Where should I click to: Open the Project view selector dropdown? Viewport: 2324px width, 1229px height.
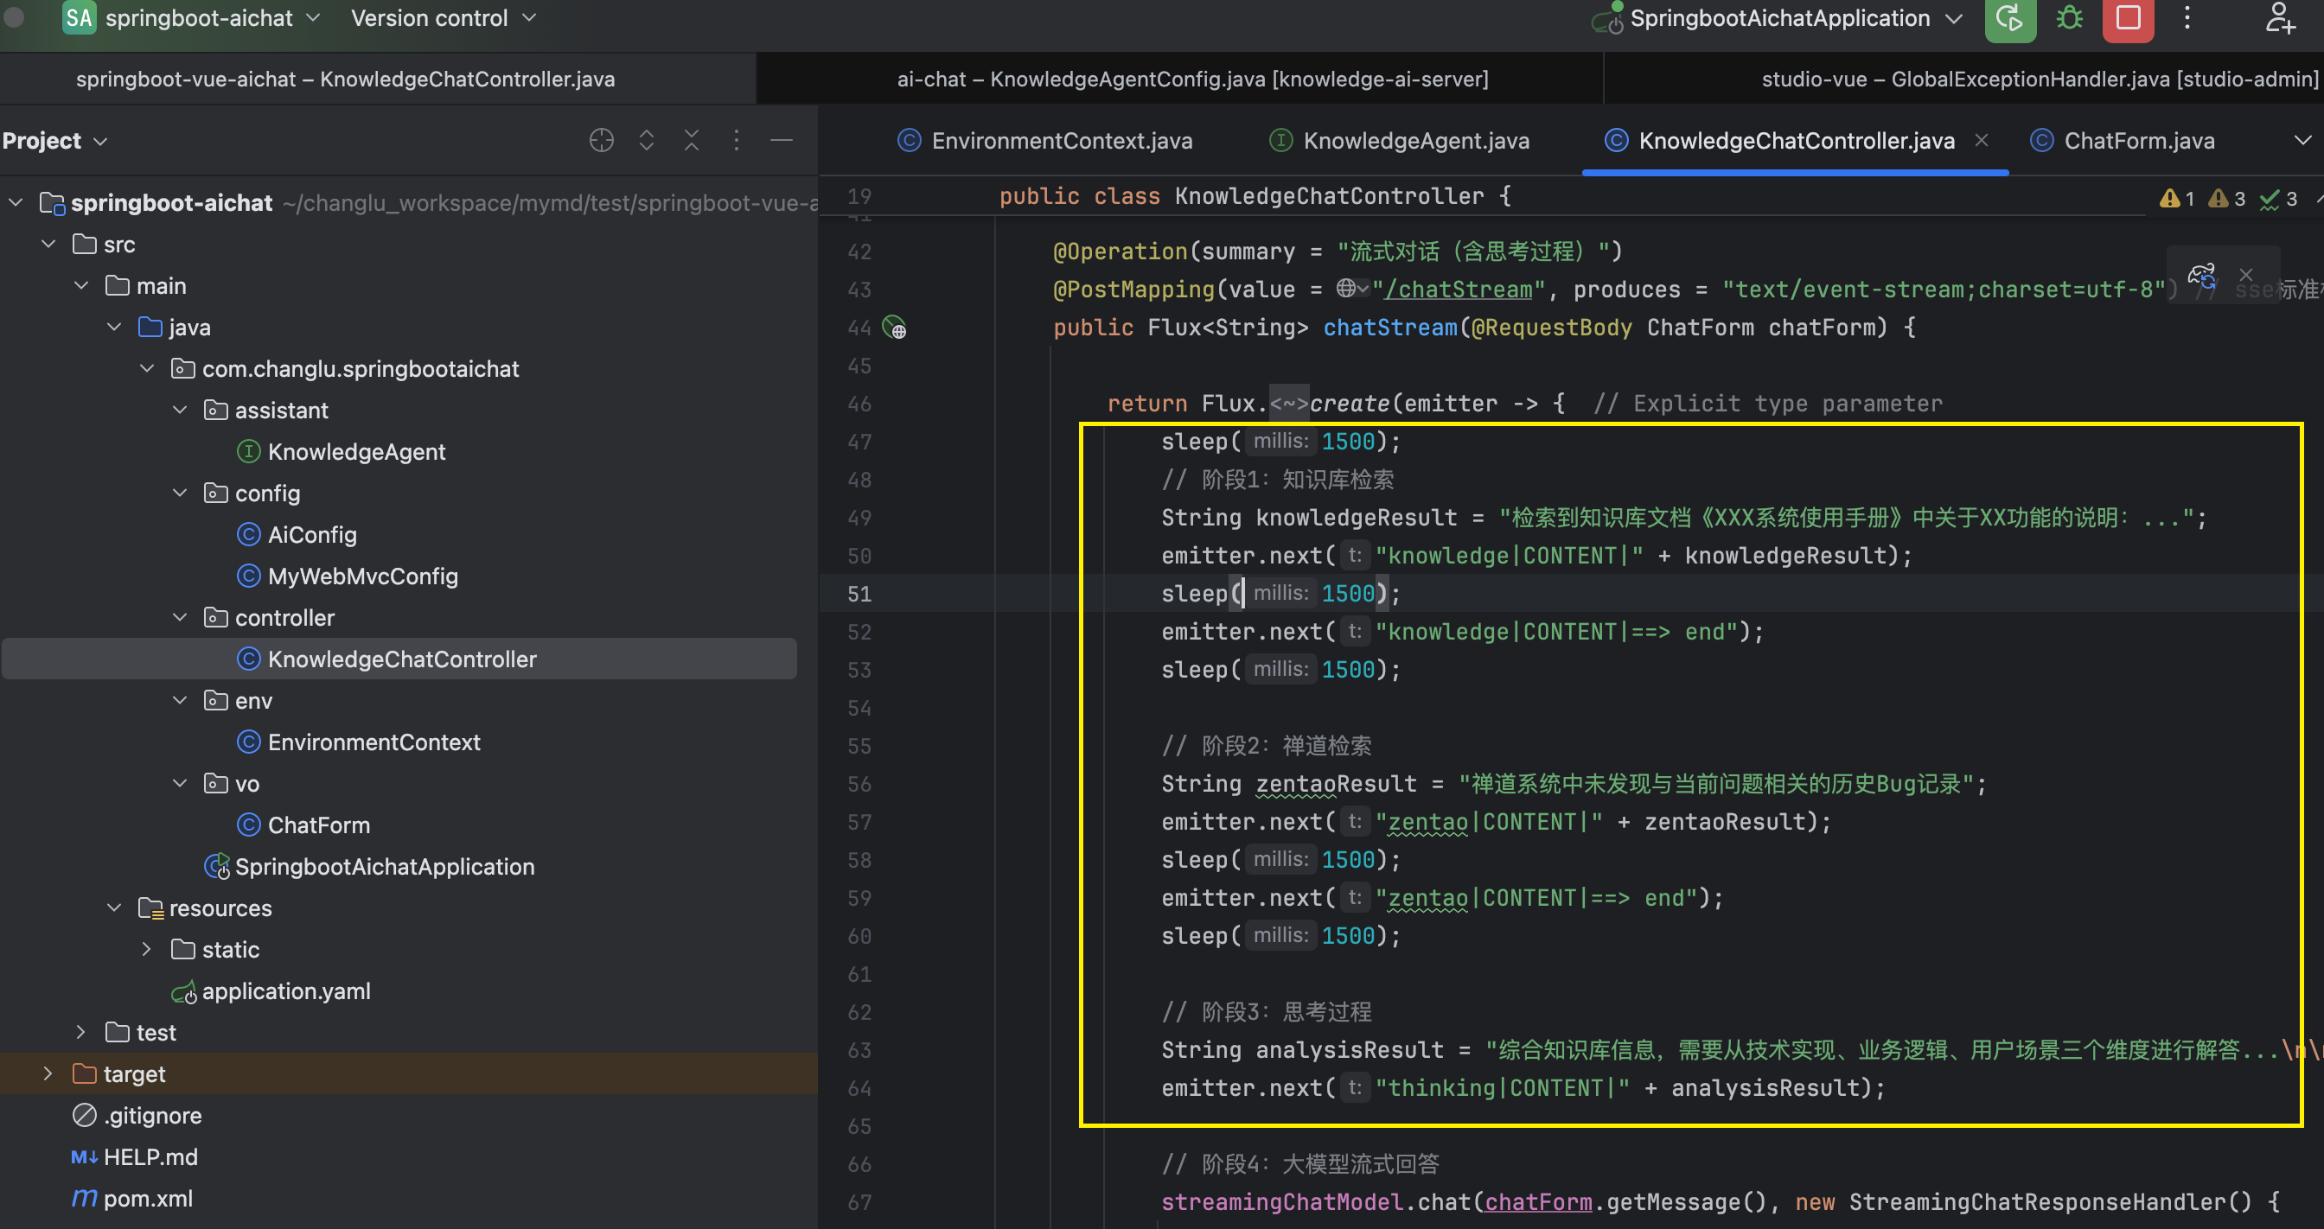[54, 141]
